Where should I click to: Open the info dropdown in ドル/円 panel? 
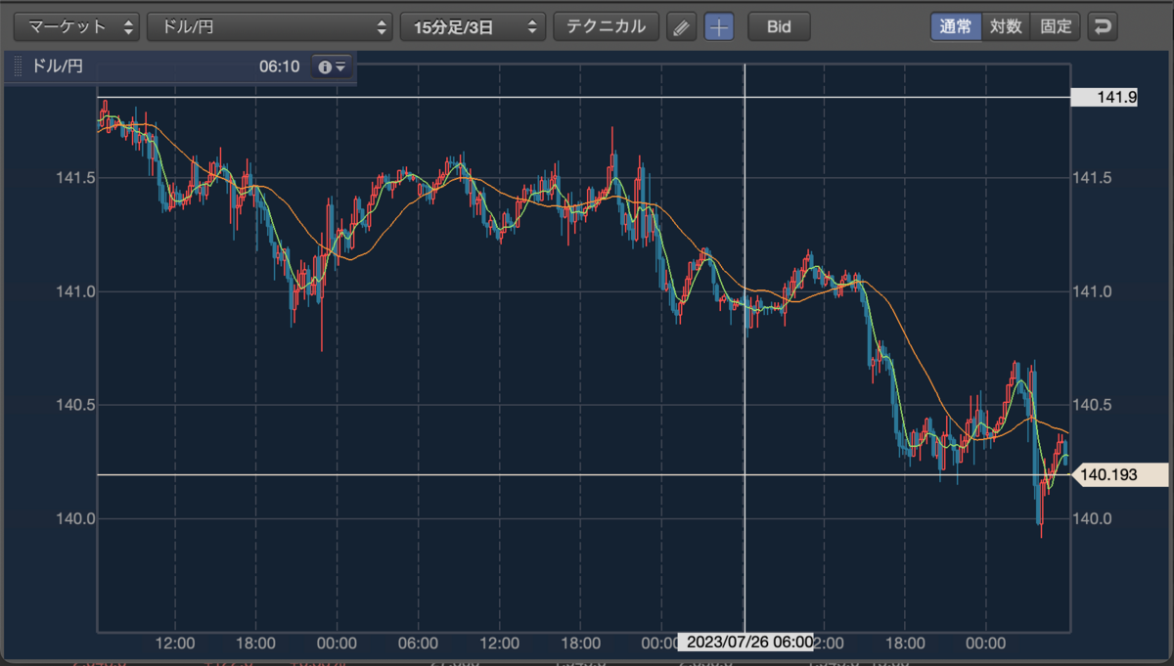click(x=331, y=67)
